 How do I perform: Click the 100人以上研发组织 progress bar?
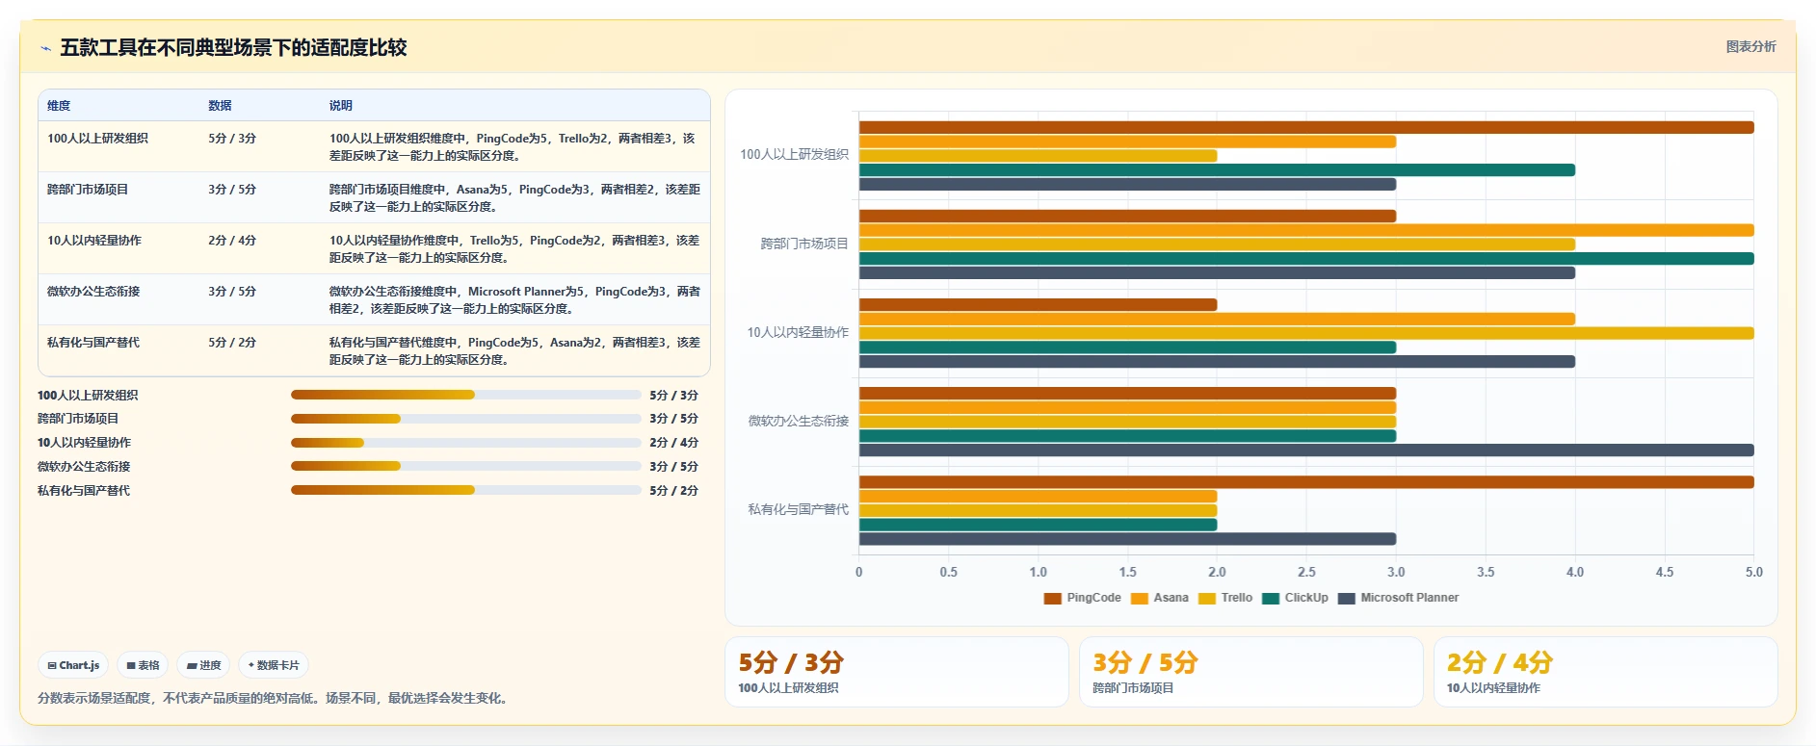pos(466,395)
